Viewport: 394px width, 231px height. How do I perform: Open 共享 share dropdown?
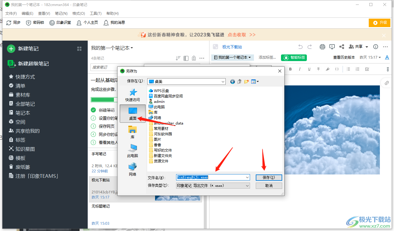pos(359,47)
